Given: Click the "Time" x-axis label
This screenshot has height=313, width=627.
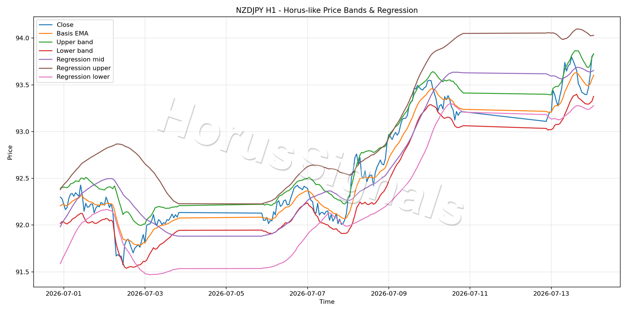Looking at the screenshot, I should point(327,302).
